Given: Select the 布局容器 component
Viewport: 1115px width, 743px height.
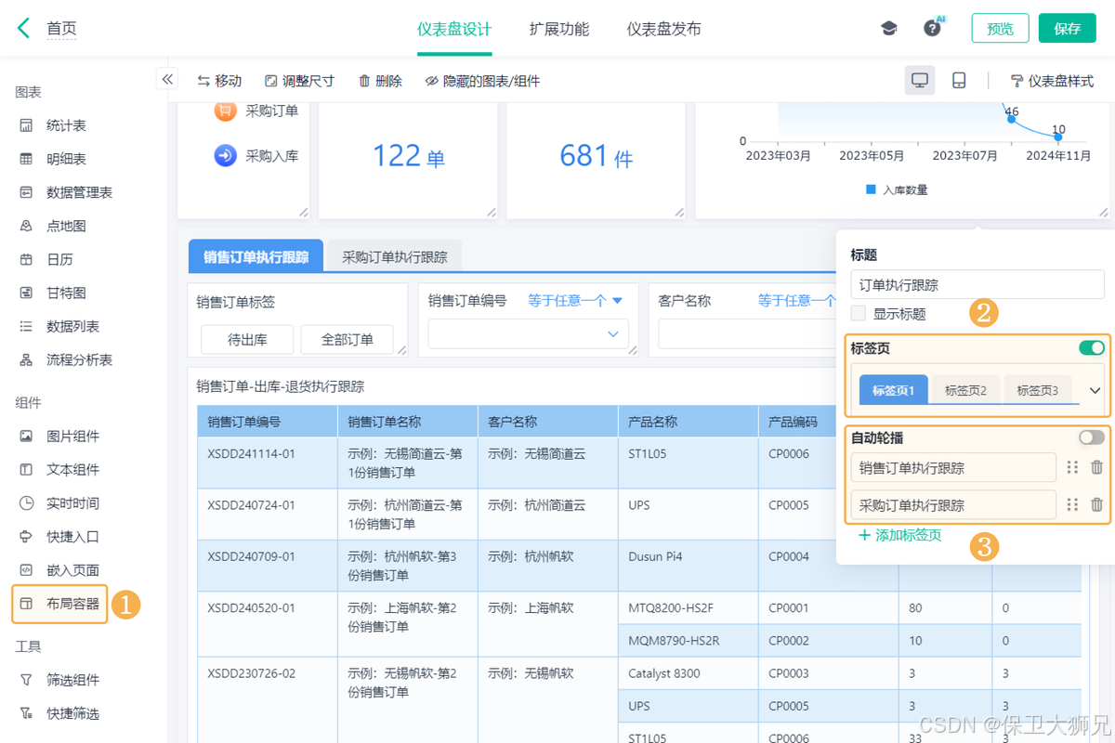Looking at the screenshot, I should [x=59, y=604].
